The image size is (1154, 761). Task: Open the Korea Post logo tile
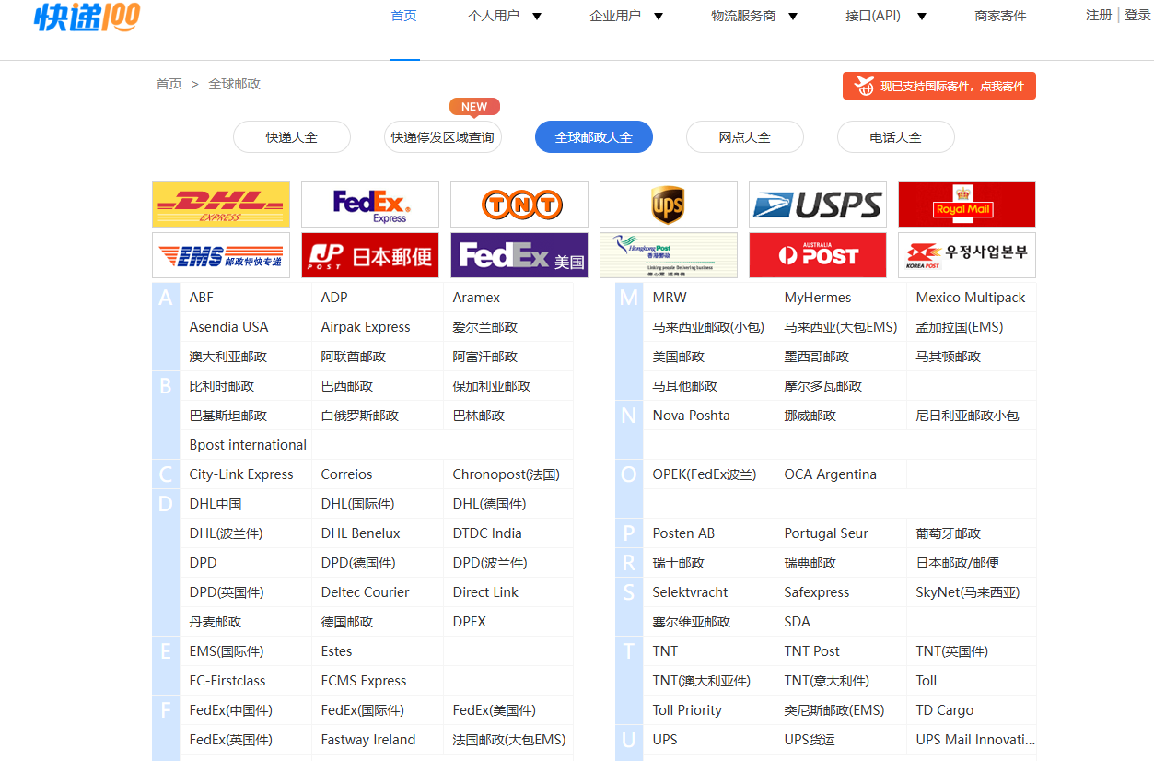click(x=966, y=255)
